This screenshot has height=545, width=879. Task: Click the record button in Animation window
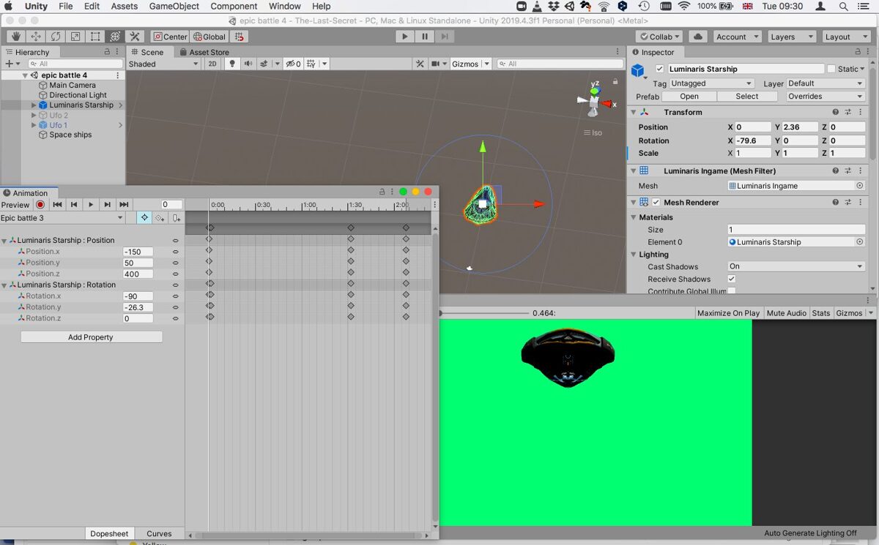click(40, 205)
